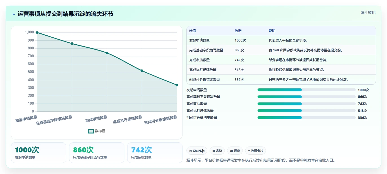387x174 pixels.
Task: Click the table note 代表进入平台的全部事项。
Action: (x=288, y=40)
